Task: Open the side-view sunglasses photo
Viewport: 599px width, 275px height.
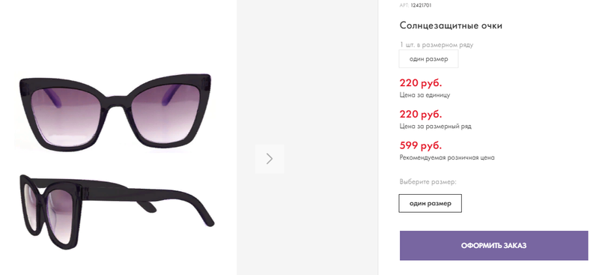Action: point(117,211)
